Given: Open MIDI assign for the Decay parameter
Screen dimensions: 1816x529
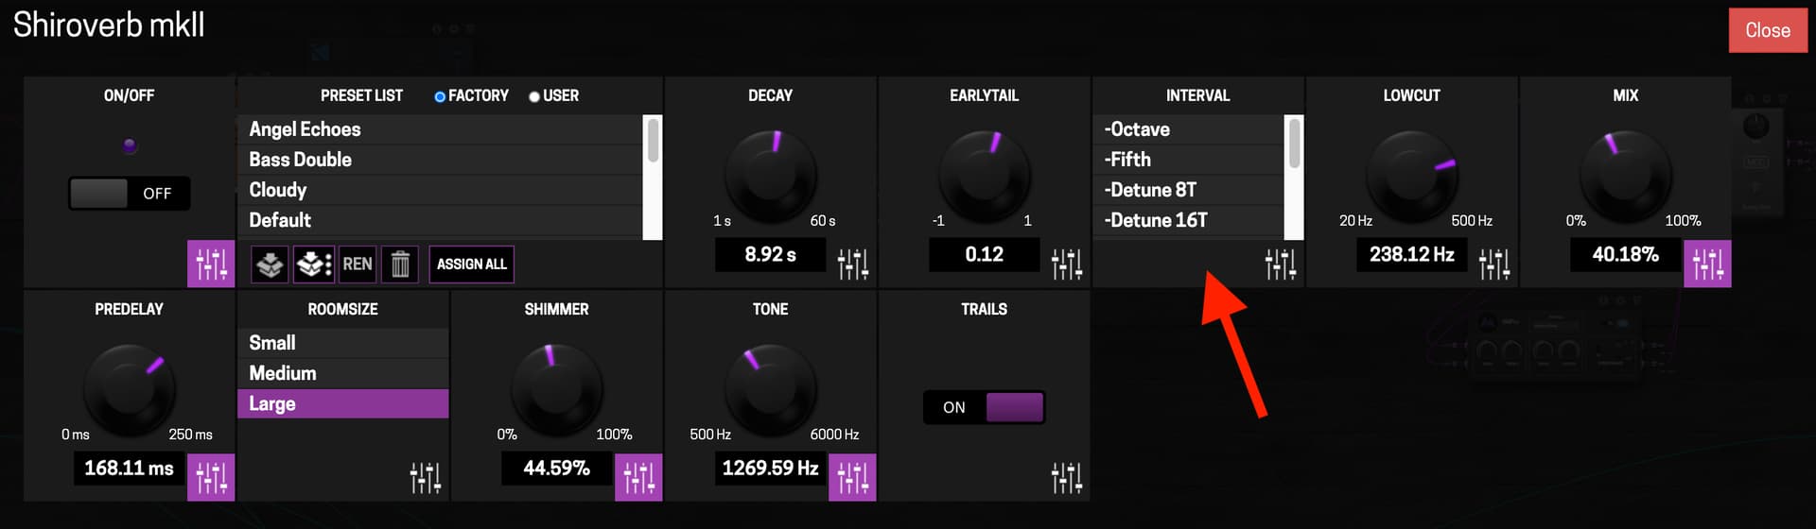Looking at the screenshot, I should click(852, 264).
